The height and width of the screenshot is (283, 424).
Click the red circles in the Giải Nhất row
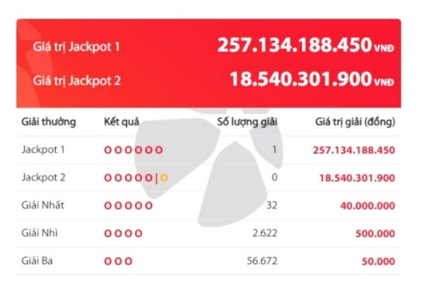[x=128, y=206]
